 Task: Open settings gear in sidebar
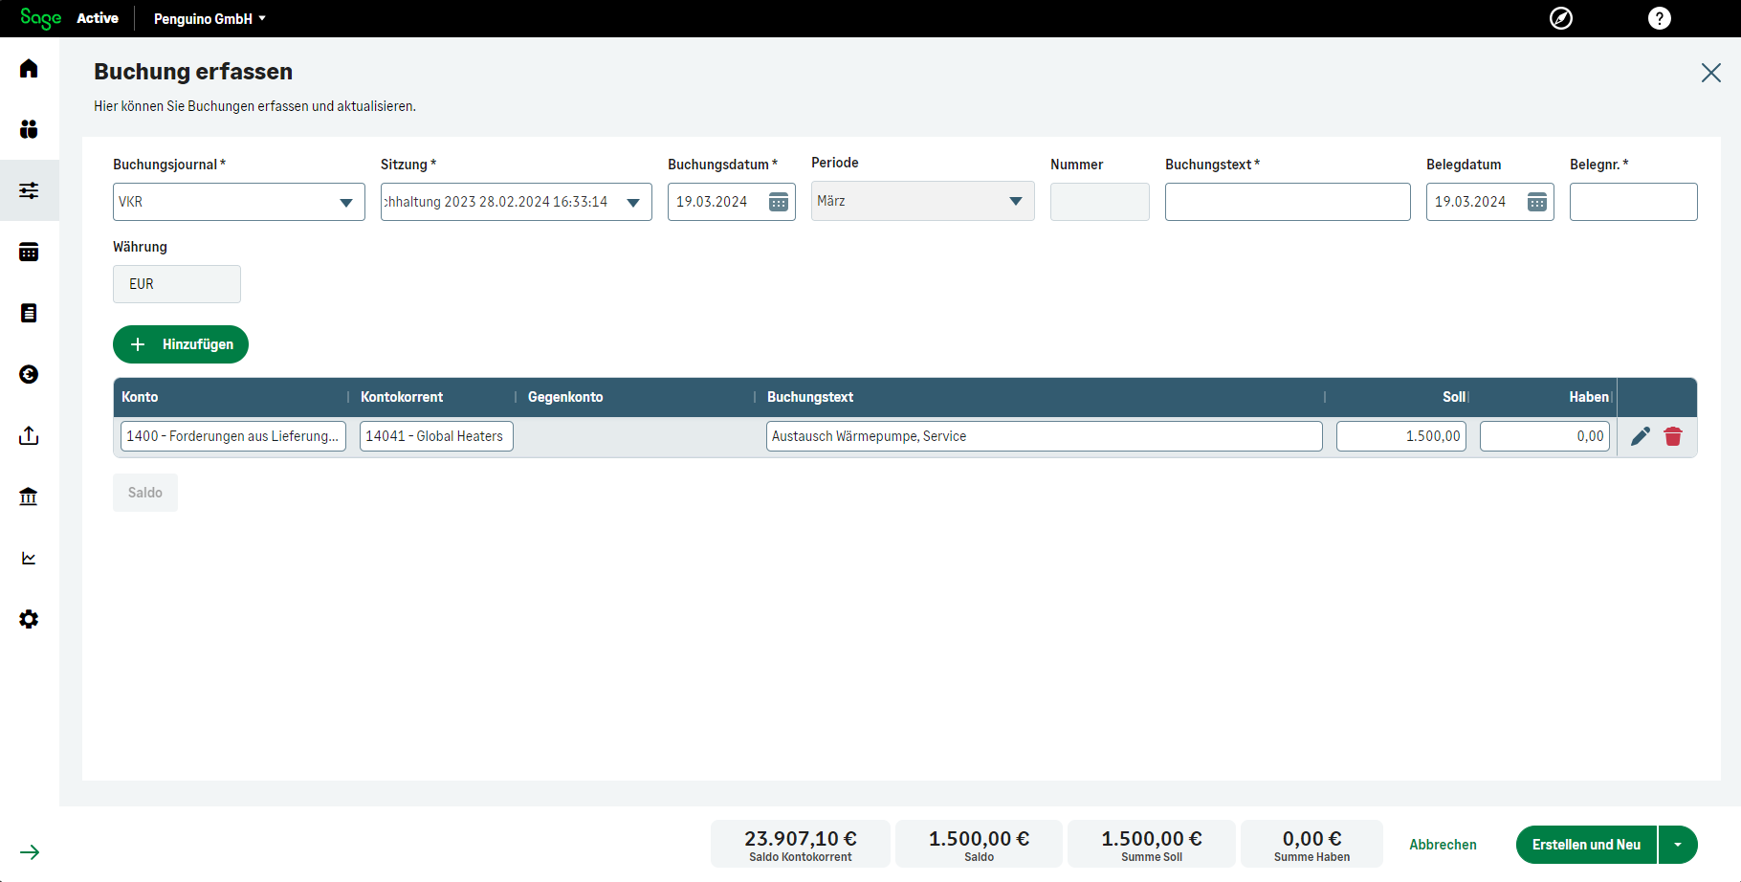pyautogui.click(x=29, y=619)
